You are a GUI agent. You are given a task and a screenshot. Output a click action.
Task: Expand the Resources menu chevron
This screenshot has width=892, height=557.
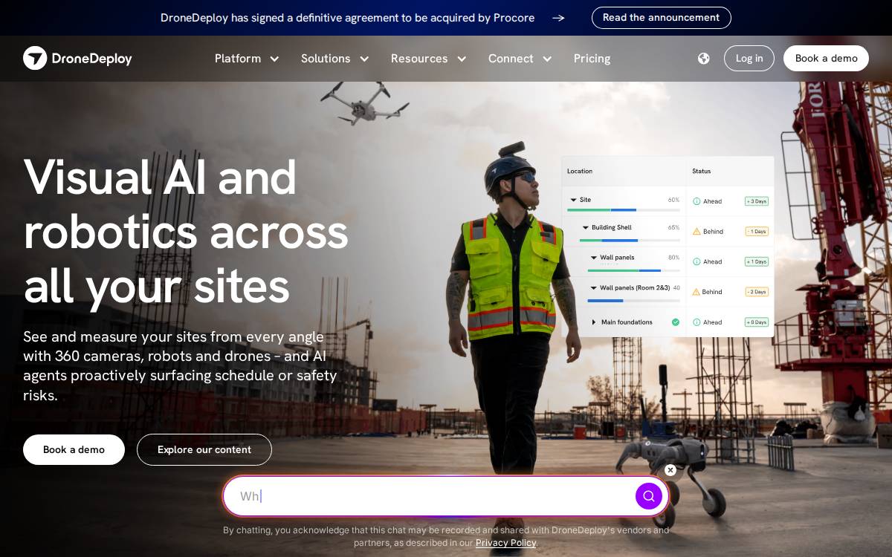click(x=462, y=59)
